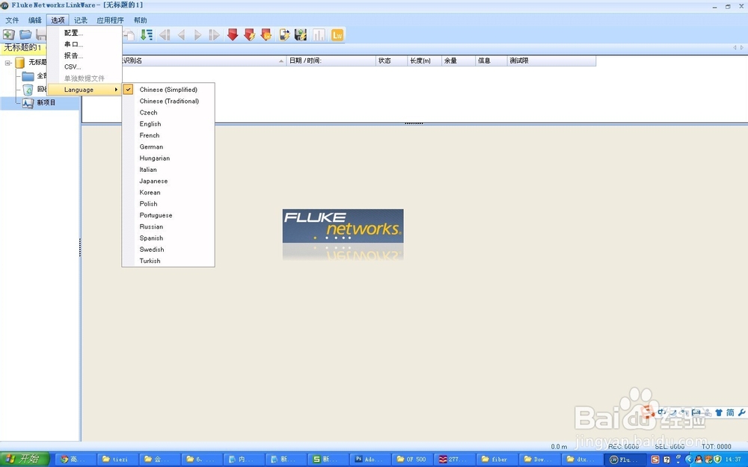Click the sort records green arrow icon

[x=147, y=35]
